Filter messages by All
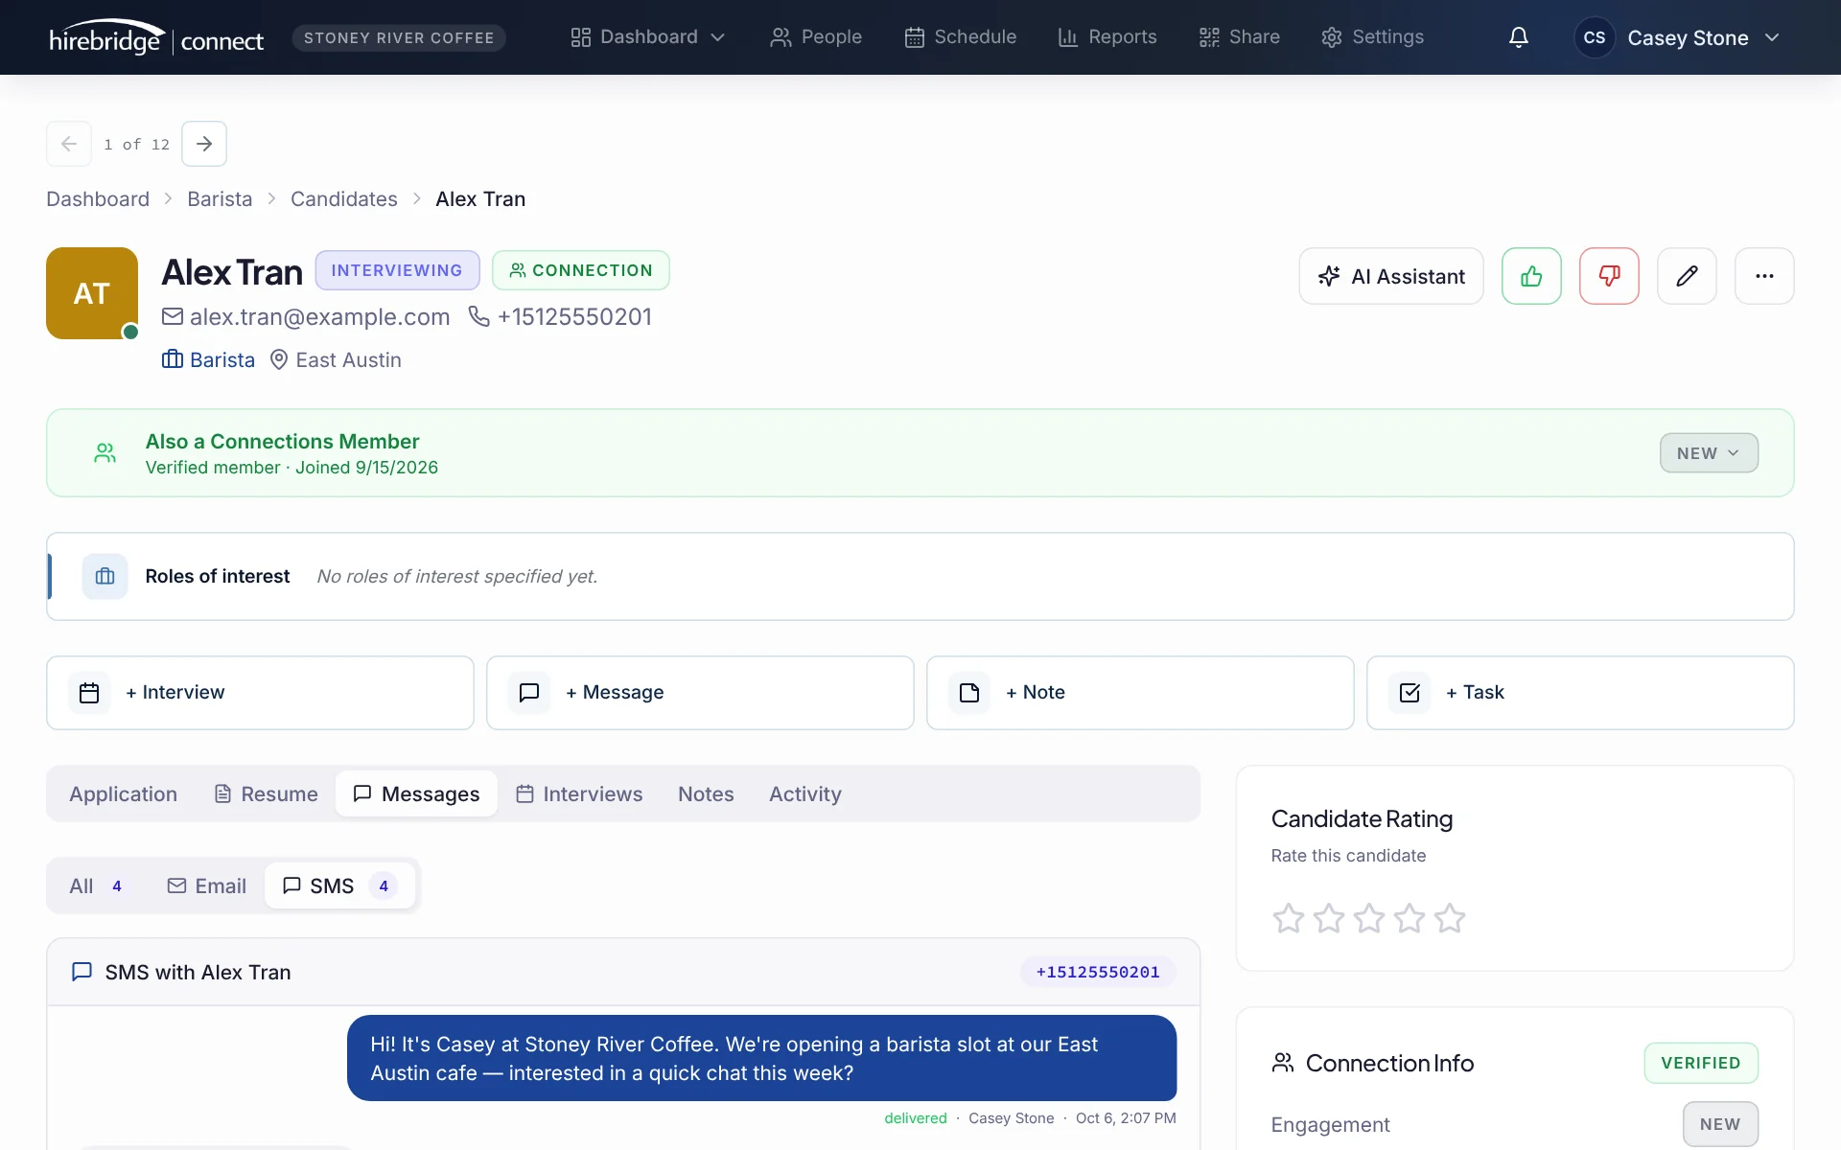The height and width of the screenshot is (1150, 1841). point(96,885)
